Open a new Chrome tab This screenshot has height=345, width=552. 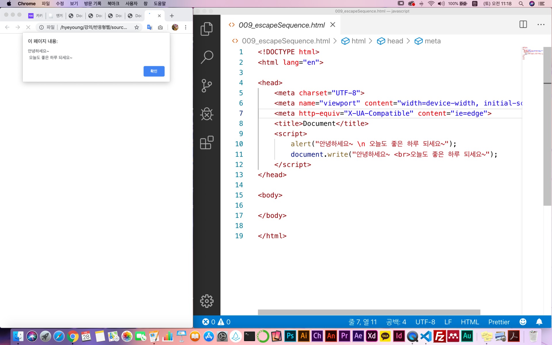[172, 16]
